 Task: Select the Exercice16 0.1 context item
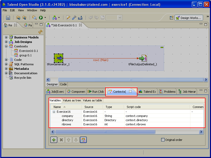tap(28, 51)
